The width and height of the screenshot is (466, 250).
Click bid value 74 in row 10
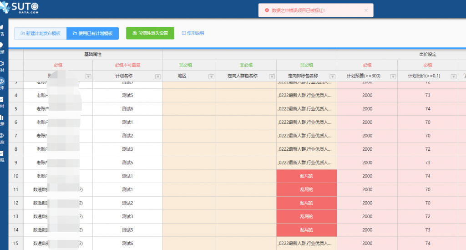428,176
